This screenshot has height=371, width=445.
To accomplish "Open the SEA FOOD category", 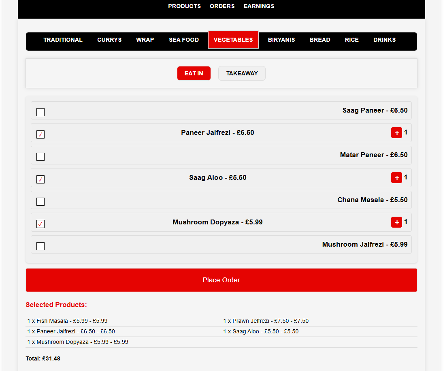I will point(184,40).
